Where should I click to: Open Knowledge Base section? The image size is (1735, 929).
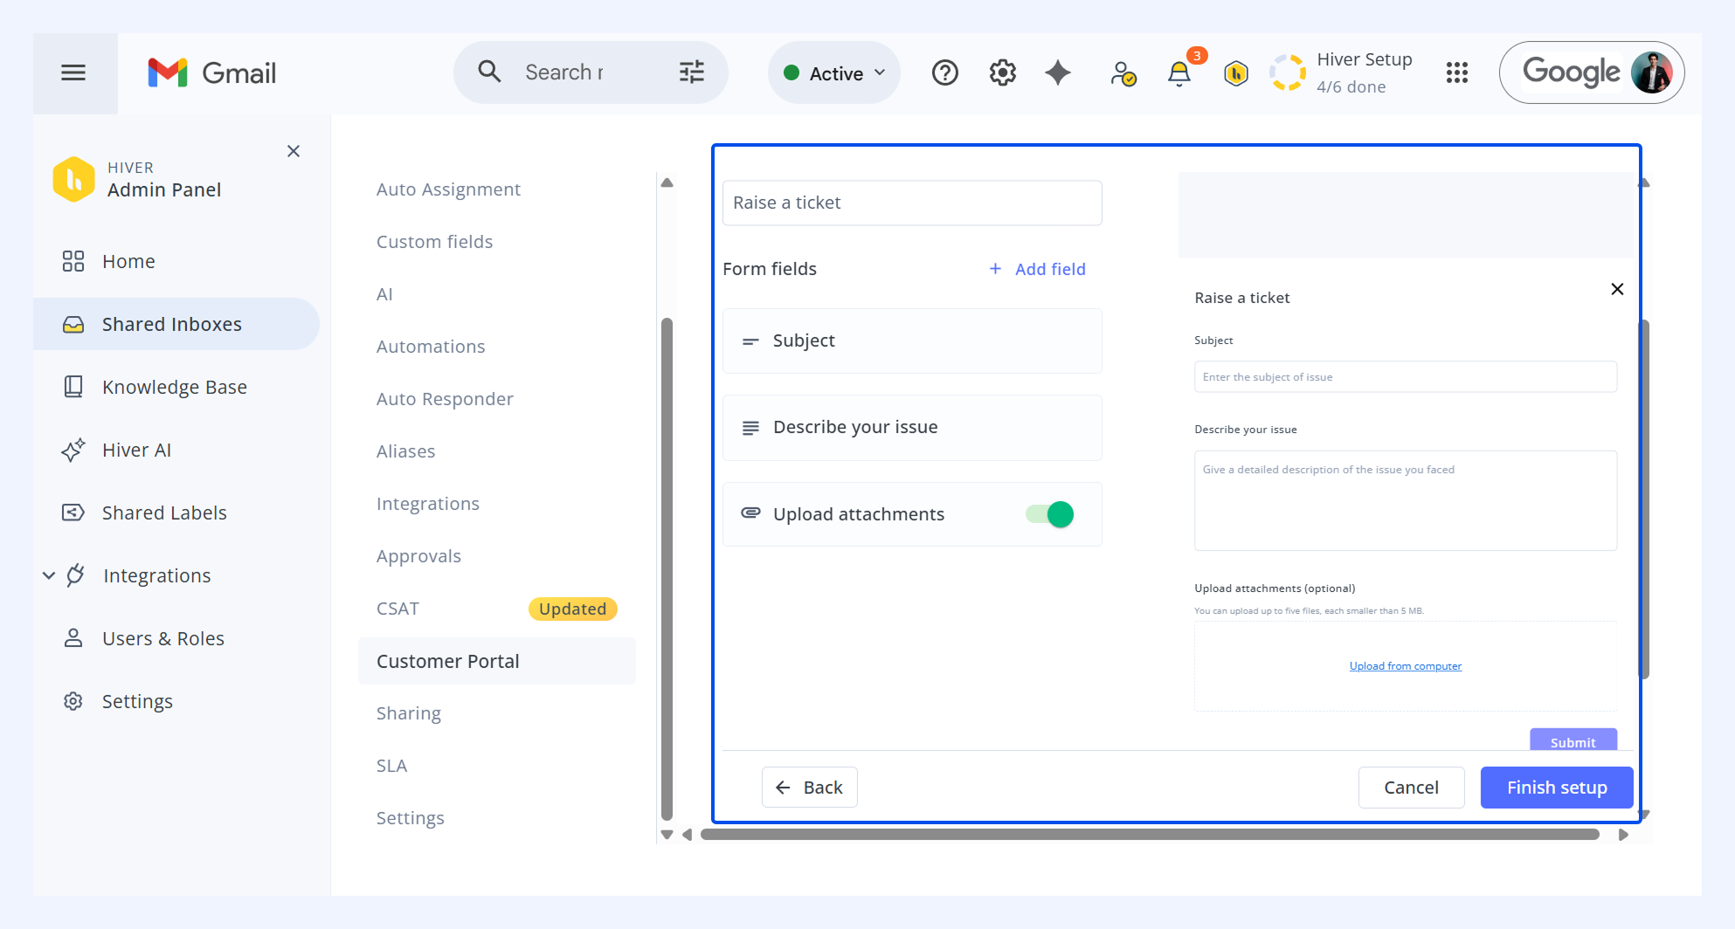(x=176, y=387)
